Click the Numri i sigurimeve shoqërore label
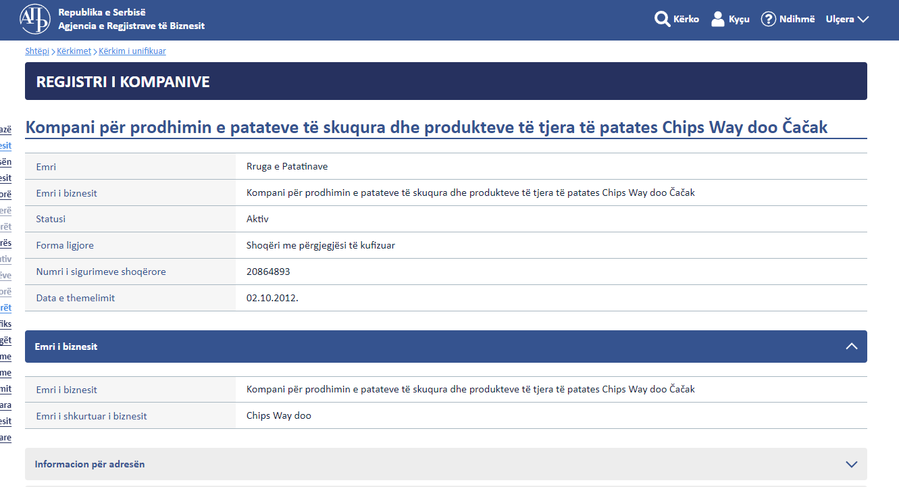The height and width of the screenshot is (487, 899). [101, 272]
